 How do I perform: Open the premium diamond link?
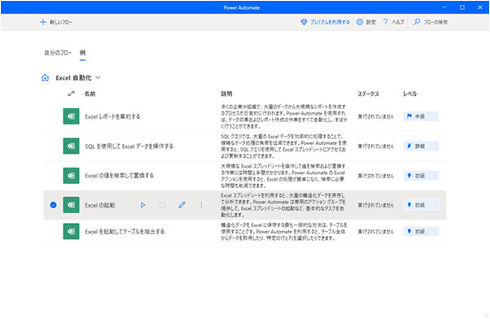[325, 22]
